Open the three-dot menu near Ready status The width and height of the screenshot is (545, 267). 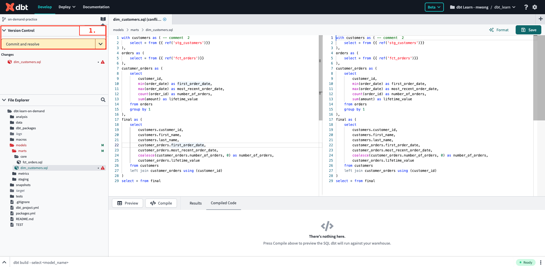point(540,262)
